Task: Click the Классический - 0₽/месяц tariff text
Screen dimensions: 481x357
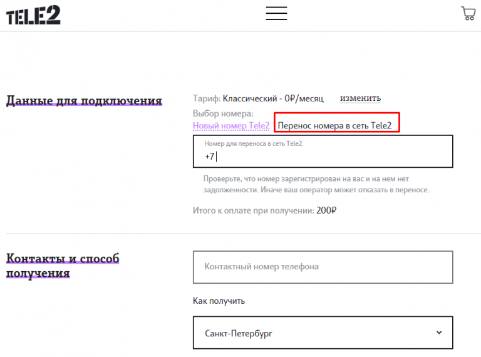Action: pos(273,98)
